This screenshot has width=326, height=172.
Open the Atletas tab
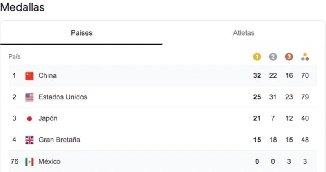[x=244, y=33]
